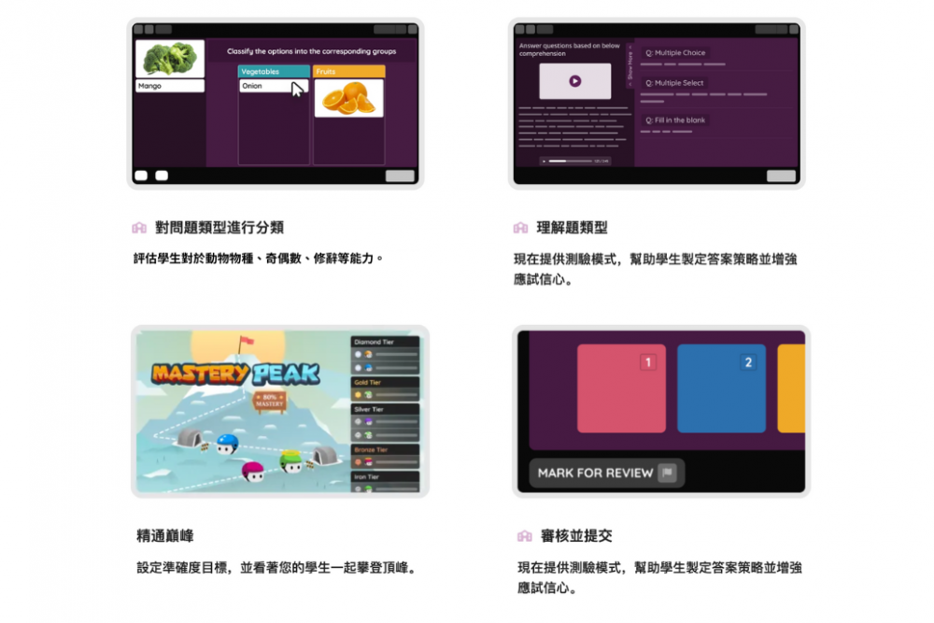Viewport: 934px width, 623px height.
Task: Click the green helmet character on mountain
Action: click(x=291, y=460)
